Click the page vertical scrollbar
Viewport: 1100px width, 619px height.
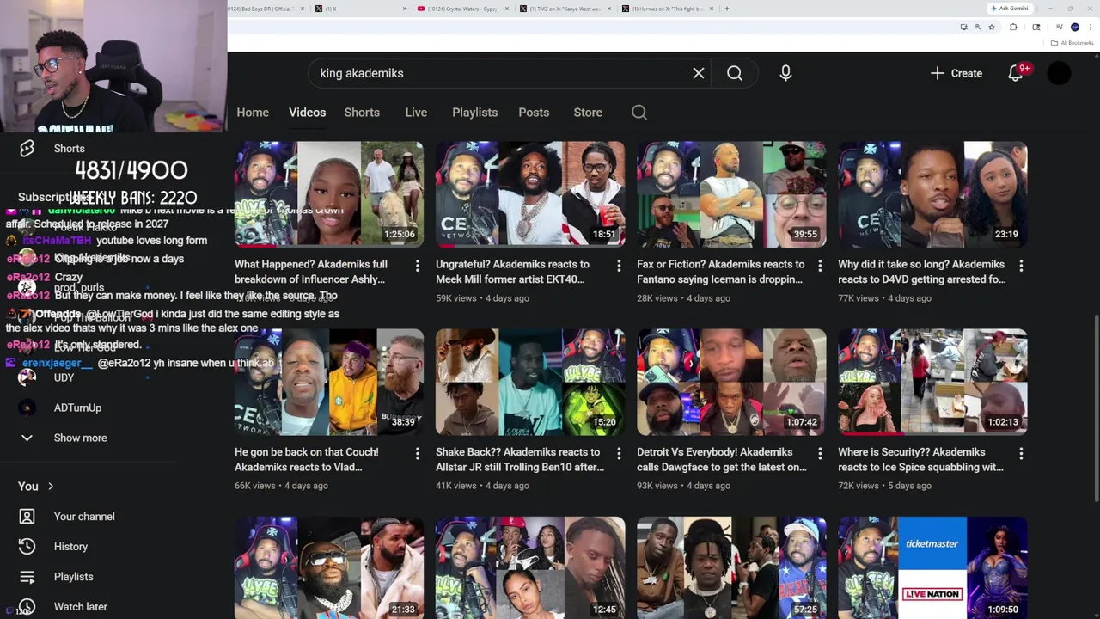click(1095, 409)
